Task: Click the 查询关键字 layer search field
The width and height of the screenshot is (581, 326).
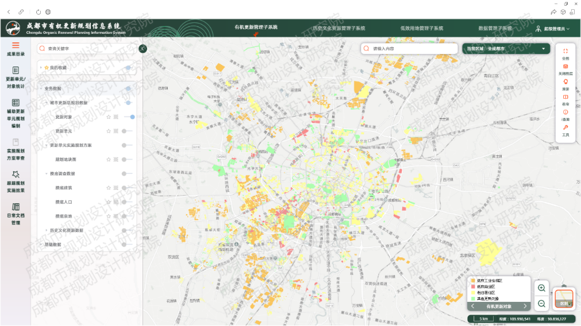Action: (x=87, y=48)
